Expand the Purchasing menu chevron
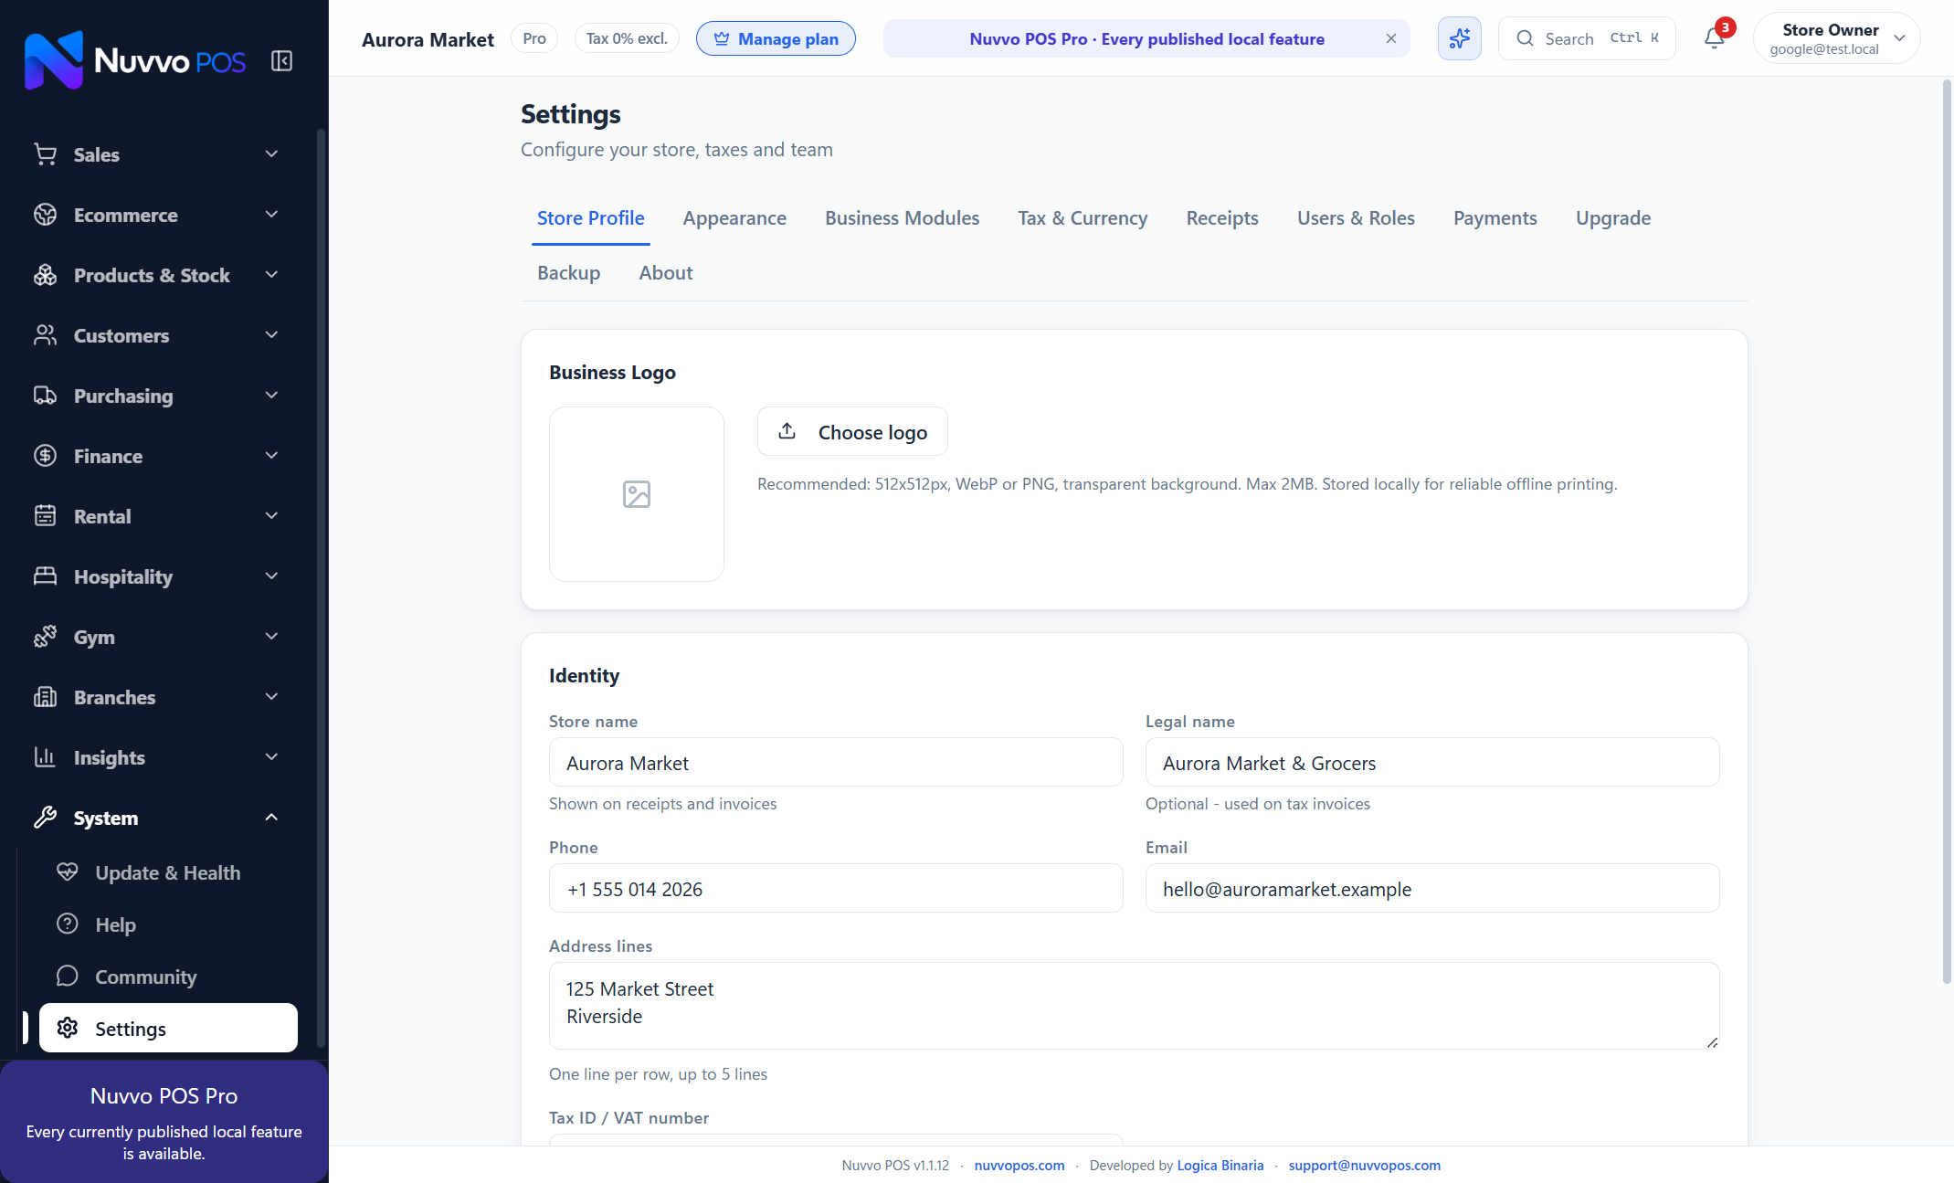 [271, 396]
